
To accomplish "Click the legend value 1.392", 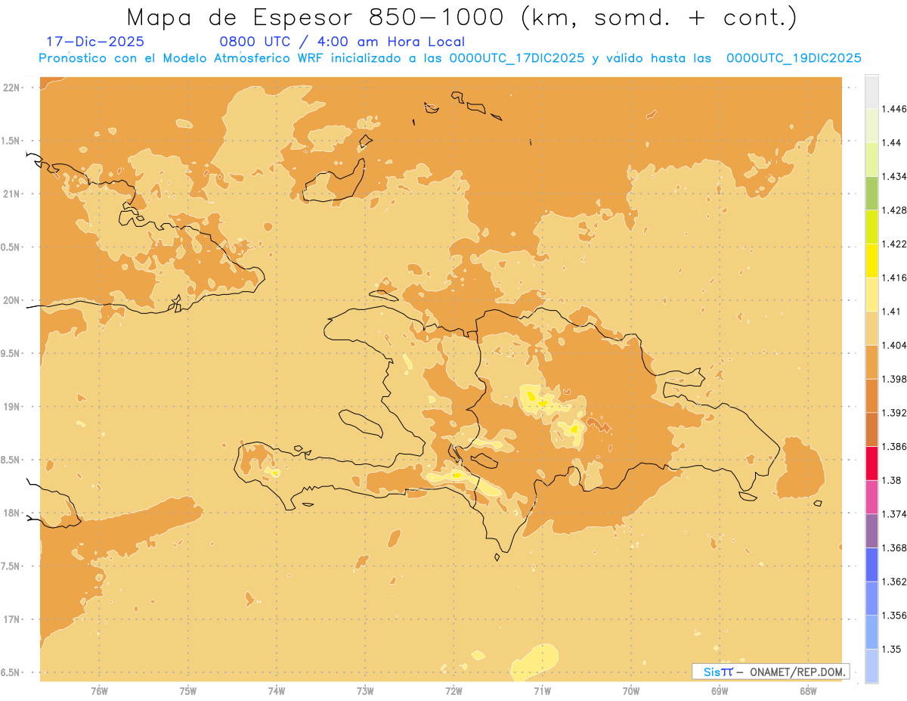I will (x=894, y=413).
